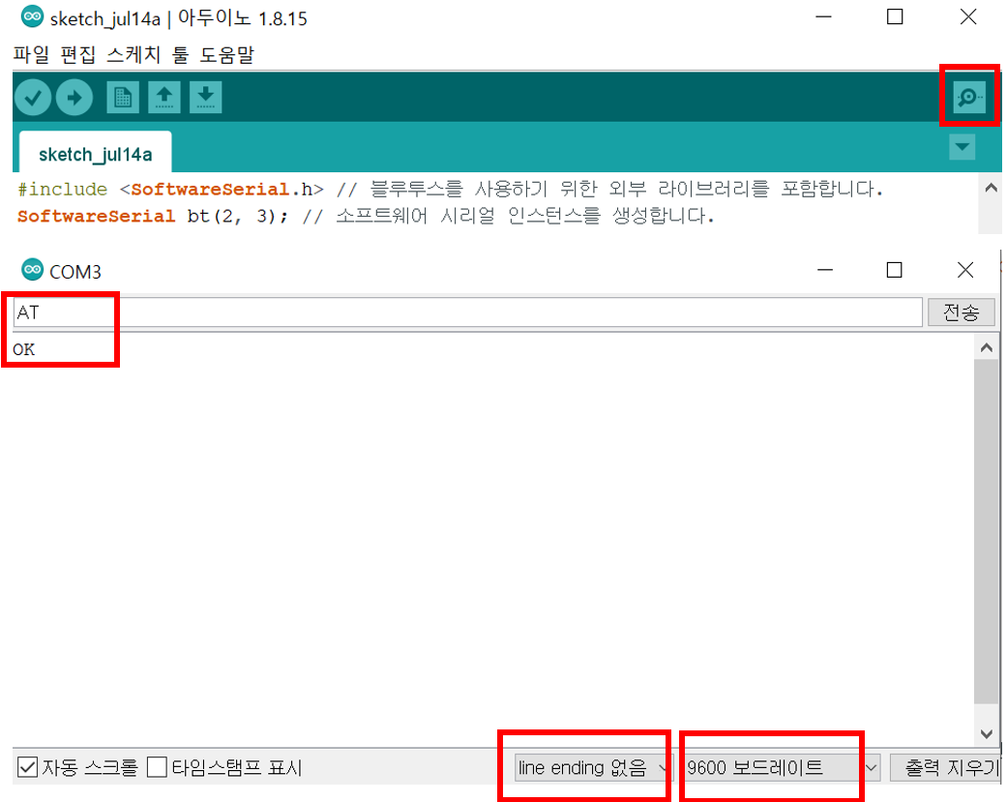This screenshot has height=802, width=1007.
Task: Open an existing sketch with up-arrow icon
Action: coord(164,98)
